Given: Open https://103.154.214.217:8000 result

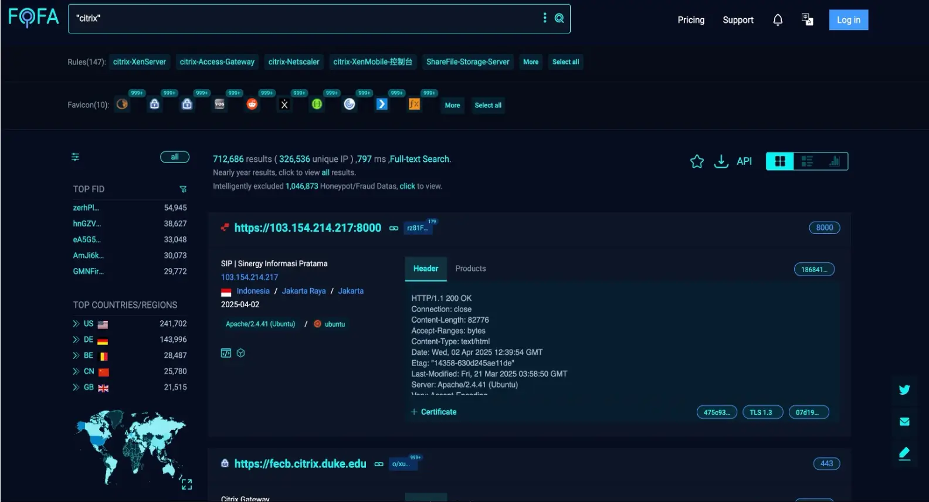Looking at the screenshot, I should [307, 228].
